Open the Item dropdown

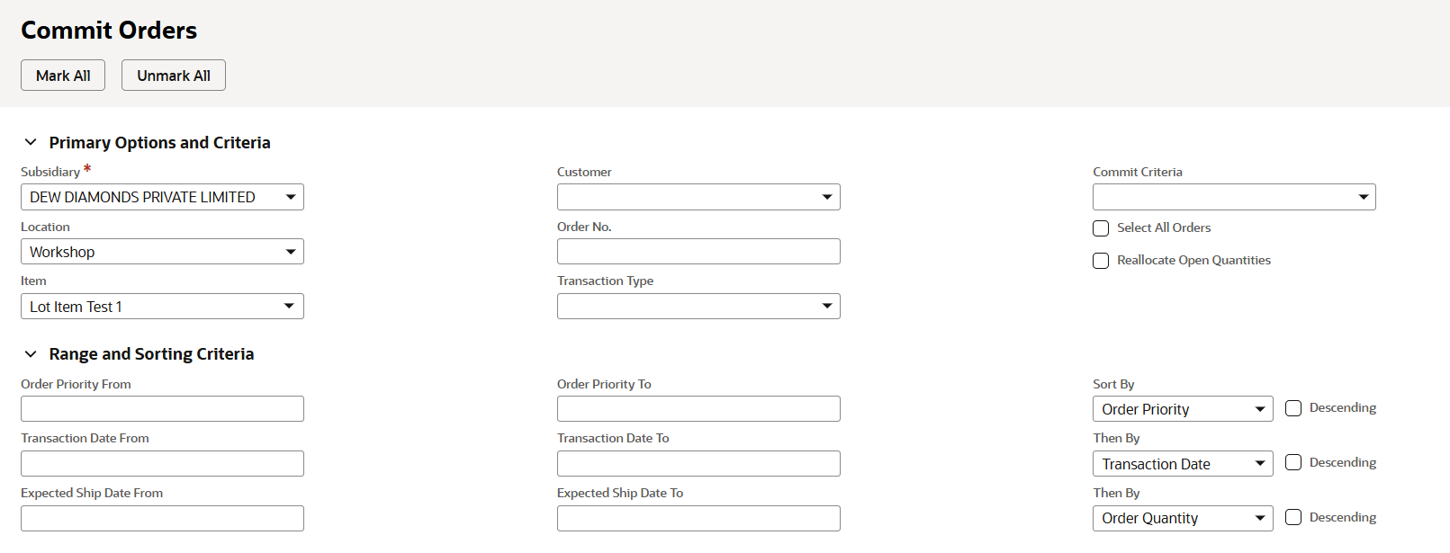pyautogui.click(x=162, y=307)
